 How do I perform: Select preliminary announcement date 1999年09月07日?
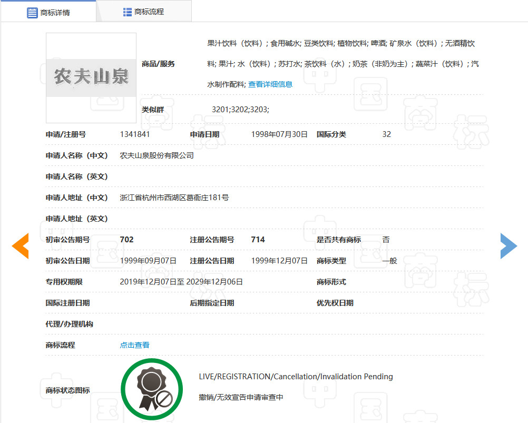148,261
